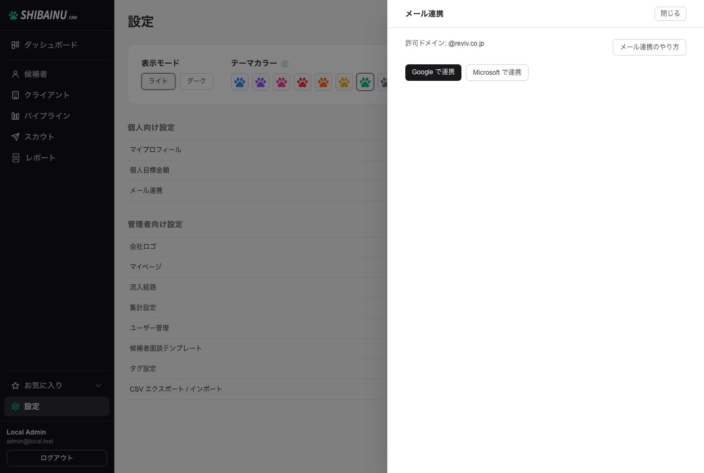Open ユーザー管理 settings row
The image size is (704, 473).
[257, 328]
